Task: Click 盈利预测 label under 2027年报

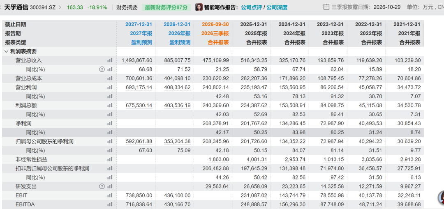Action: [x=142, y=42]
